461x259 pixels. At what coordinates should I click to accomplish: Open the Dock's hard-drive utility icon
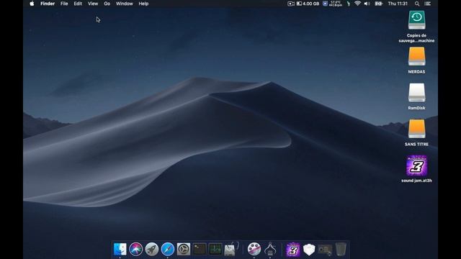(x=231, y=250)
